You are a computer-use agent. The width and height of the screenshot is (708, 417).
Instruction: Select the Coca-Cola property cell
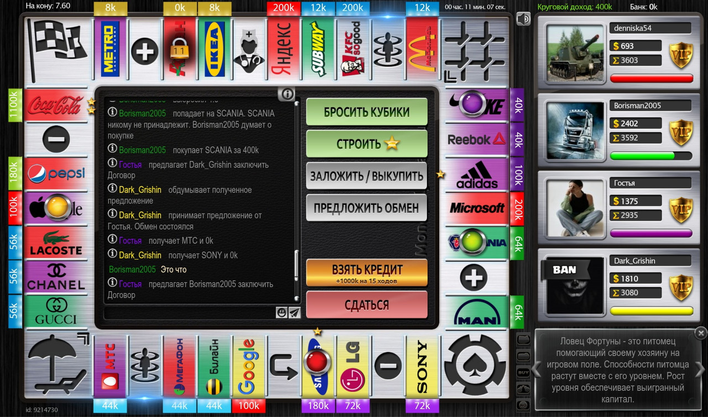(x=56, y=105)
